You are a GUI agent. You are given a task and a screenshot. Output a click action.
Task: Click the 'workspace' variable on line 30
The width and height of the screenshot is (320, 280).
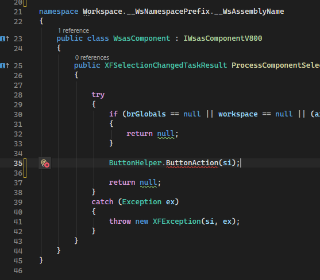(238, 114)
